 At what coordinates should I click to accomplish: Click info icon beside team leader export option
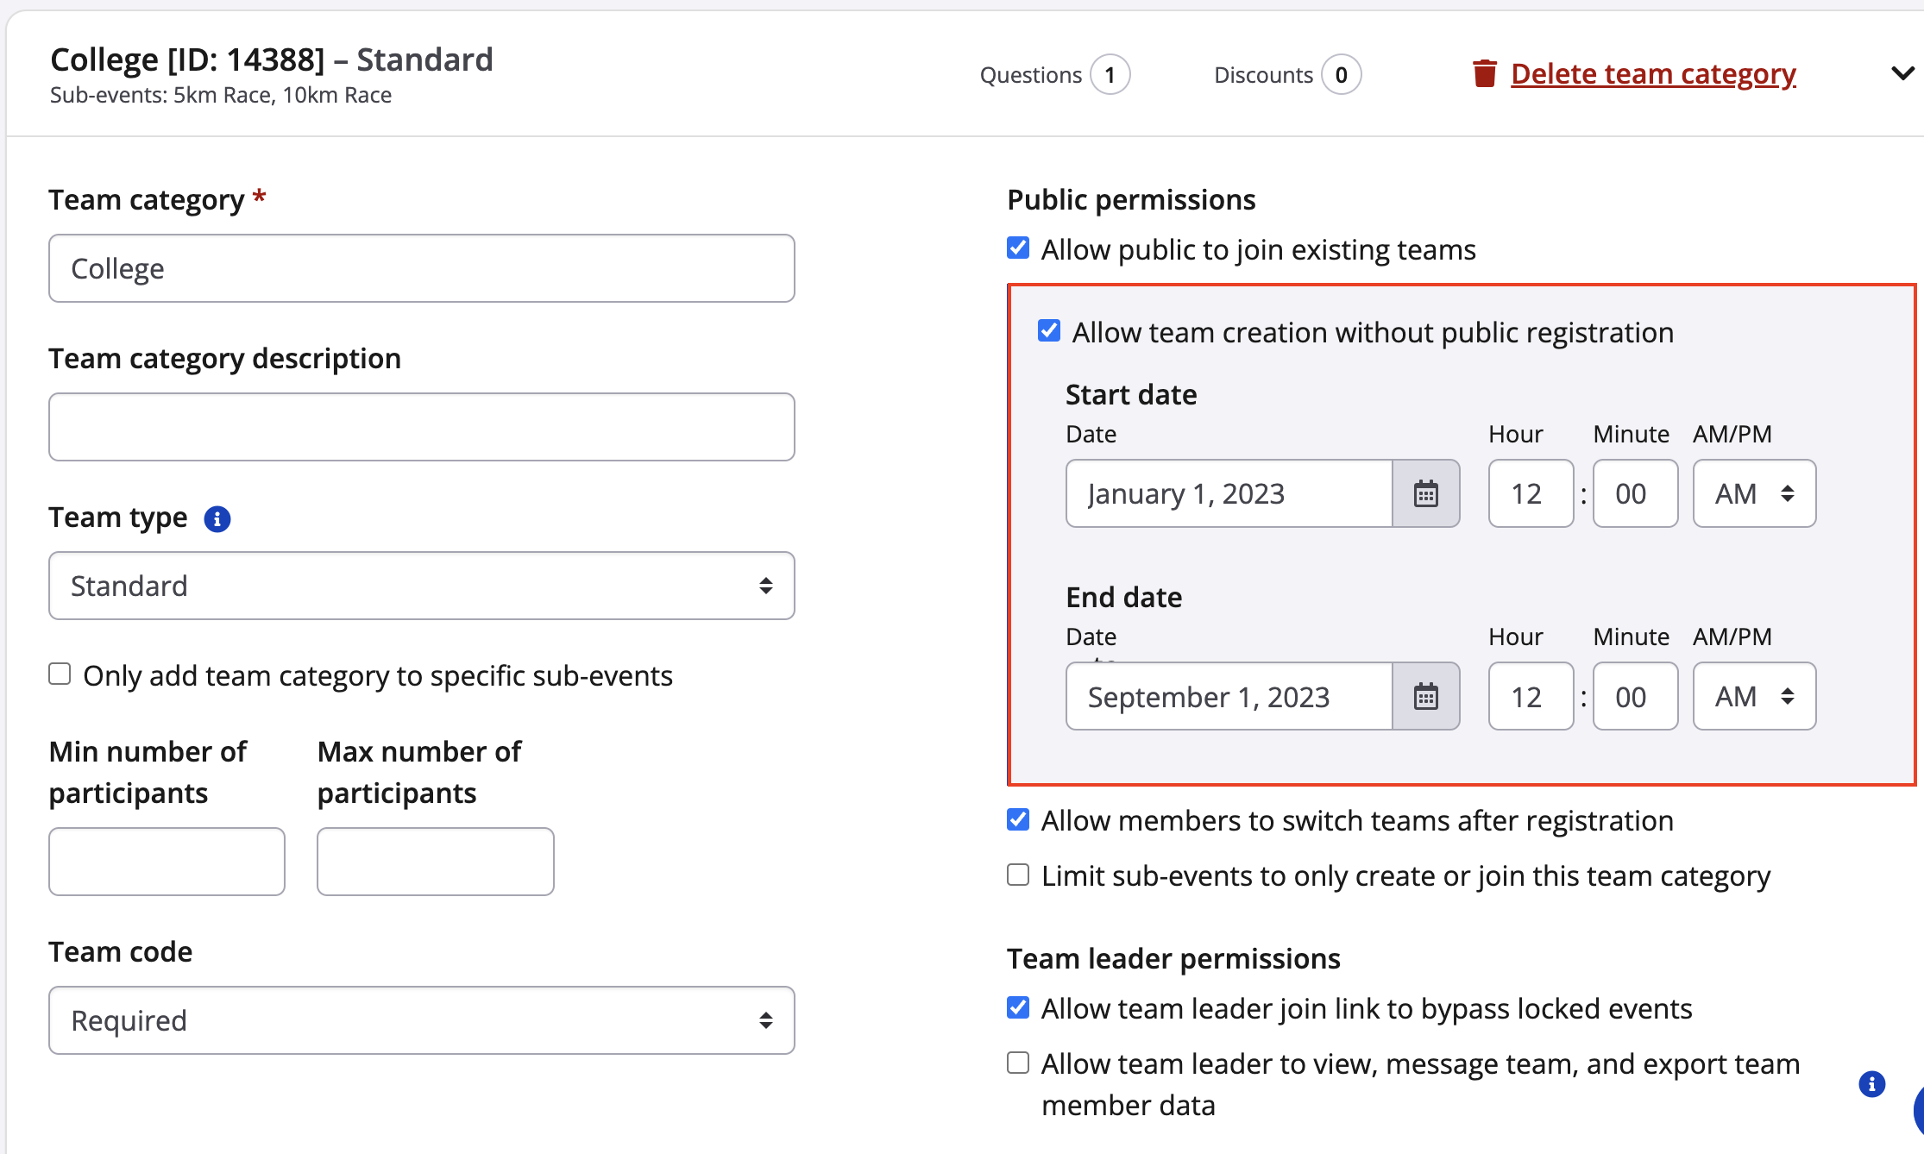[x=1871, y=1084]
